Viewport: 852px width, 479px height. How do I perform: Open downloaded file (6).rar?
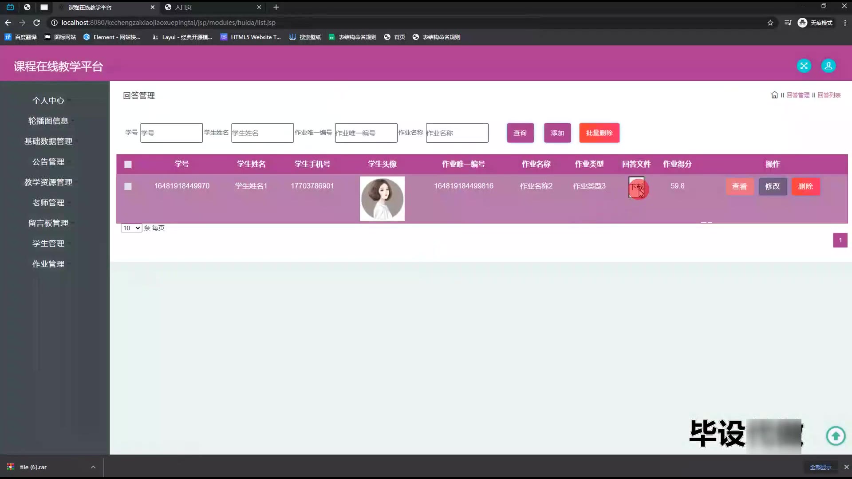click(33, 467)
